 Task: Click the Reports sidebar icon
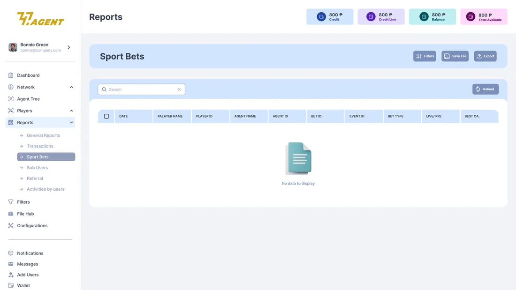tap(11, 123)
